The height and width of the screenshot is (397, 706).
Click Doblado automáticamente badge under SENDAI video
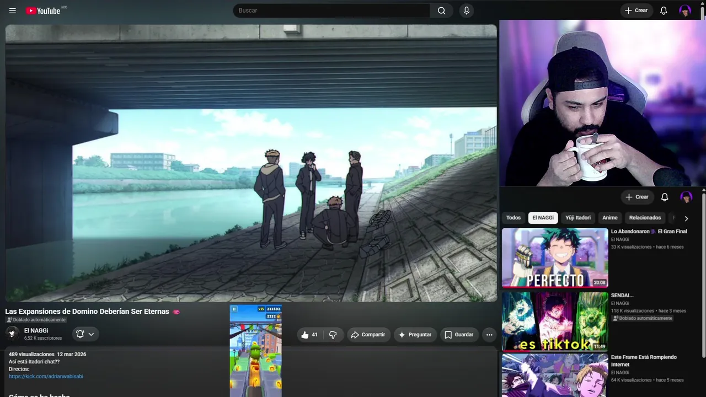642,318
